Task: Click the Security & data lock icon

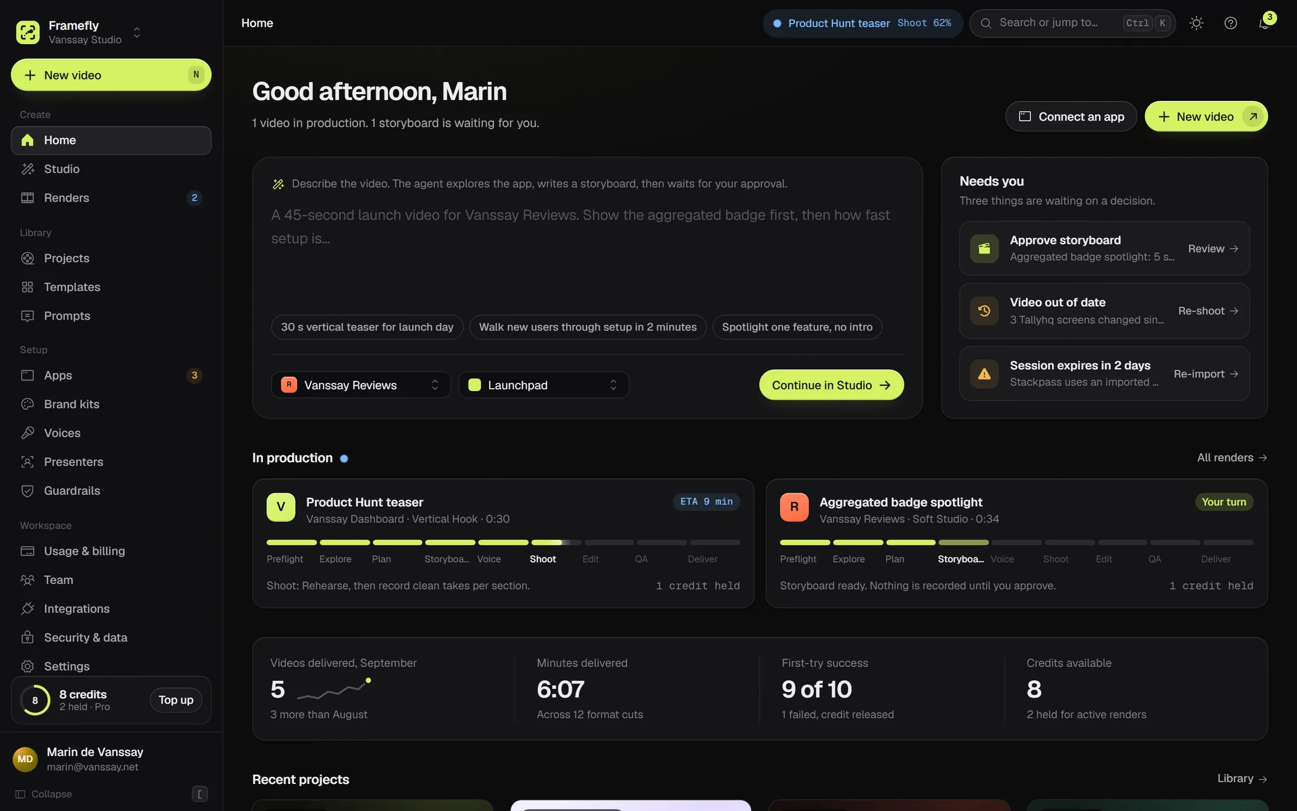Action: coord(28,638)
